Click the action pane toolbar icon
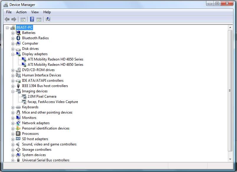This screenshot has width=237, height=172. 39,19
